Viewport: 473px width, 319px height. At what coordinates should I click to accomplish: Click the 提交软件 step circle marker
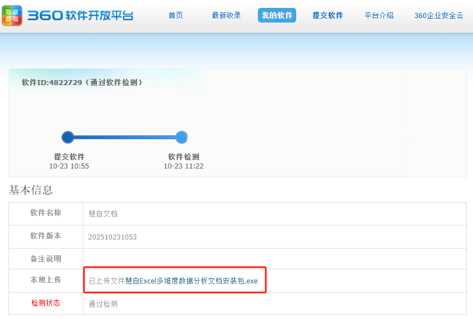[68, 137]
